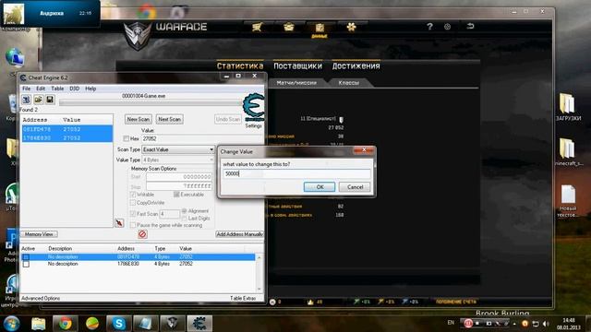Screen dimensions: 591x332
Task: Open Value Type dropdown
Action: pyautogui.click(x=178, y=160)
